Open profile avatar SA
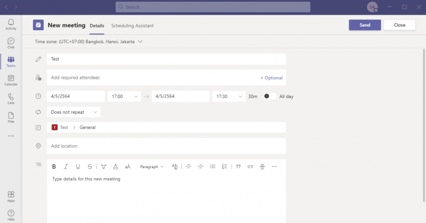Image resolution: width=426 pixels, height=223 pixels. [372, 7]
